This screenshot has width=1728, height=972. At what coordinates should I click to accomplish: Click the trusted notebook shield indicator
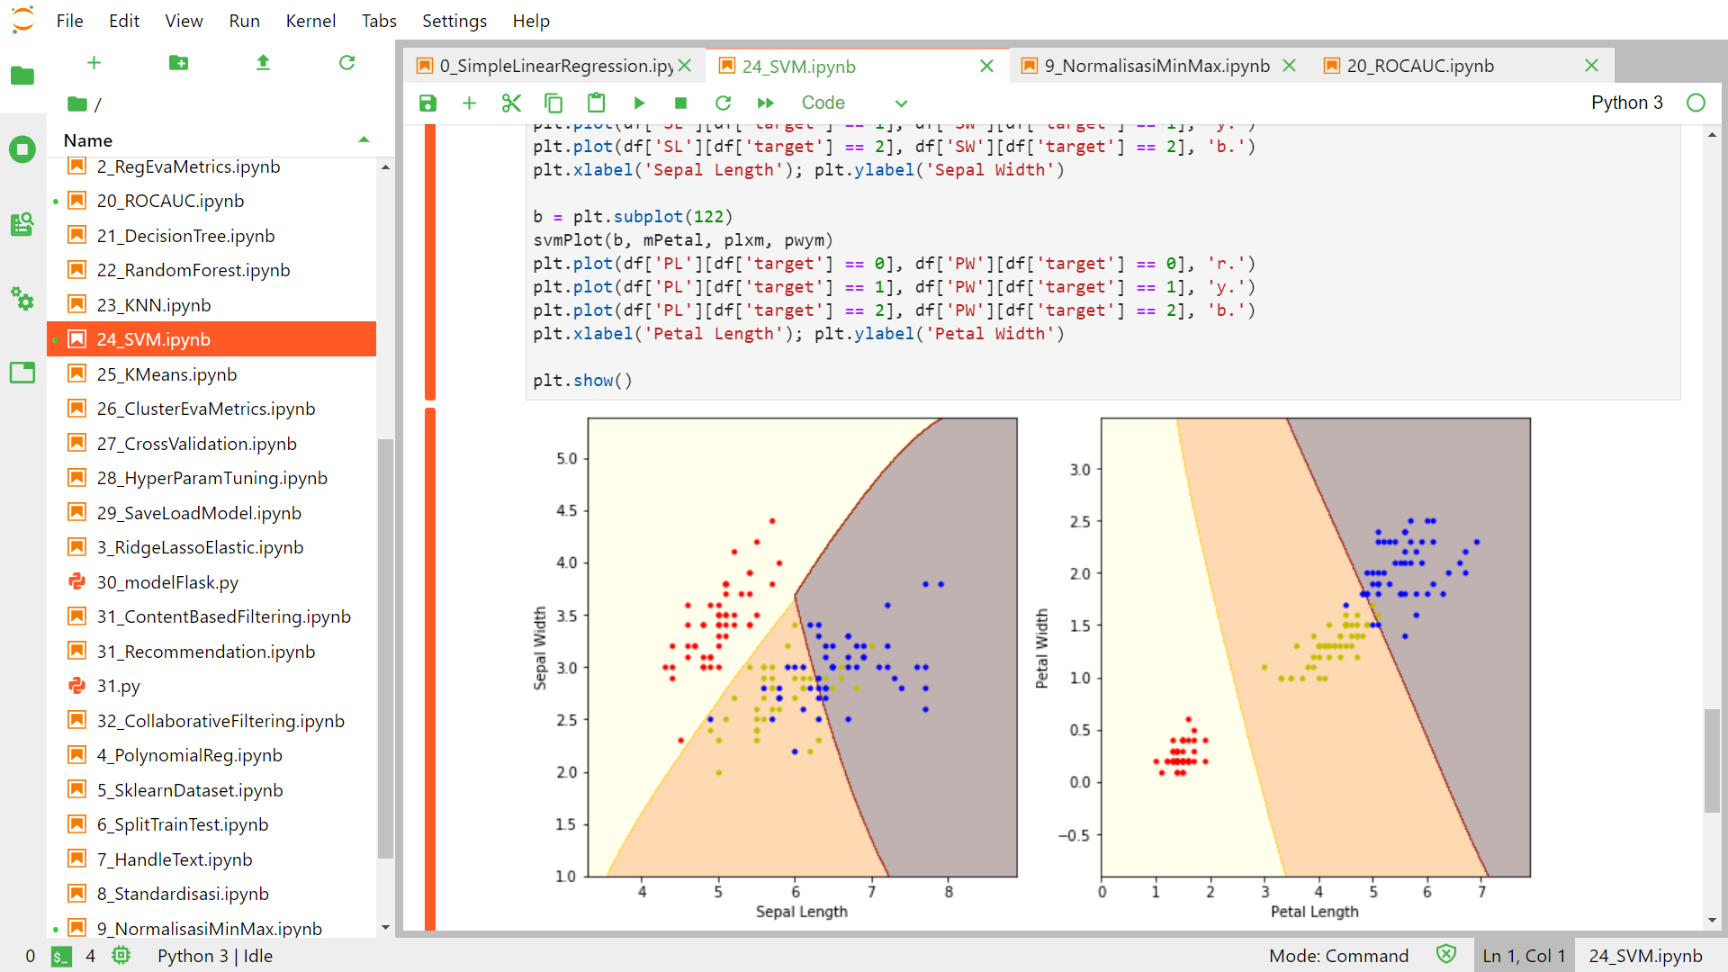(1445, 955)
